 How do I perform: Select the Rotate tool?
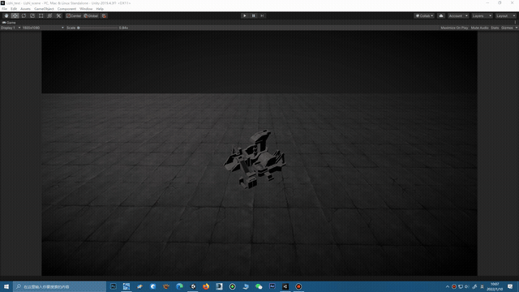coord(24,16)
